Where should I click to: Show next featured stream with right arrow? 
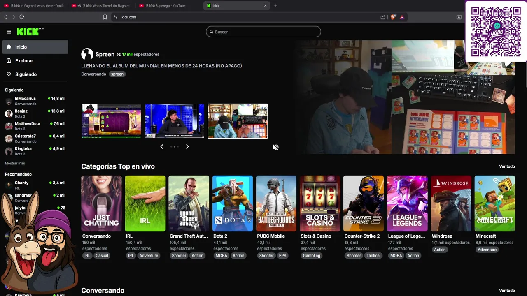coord(187,146)
